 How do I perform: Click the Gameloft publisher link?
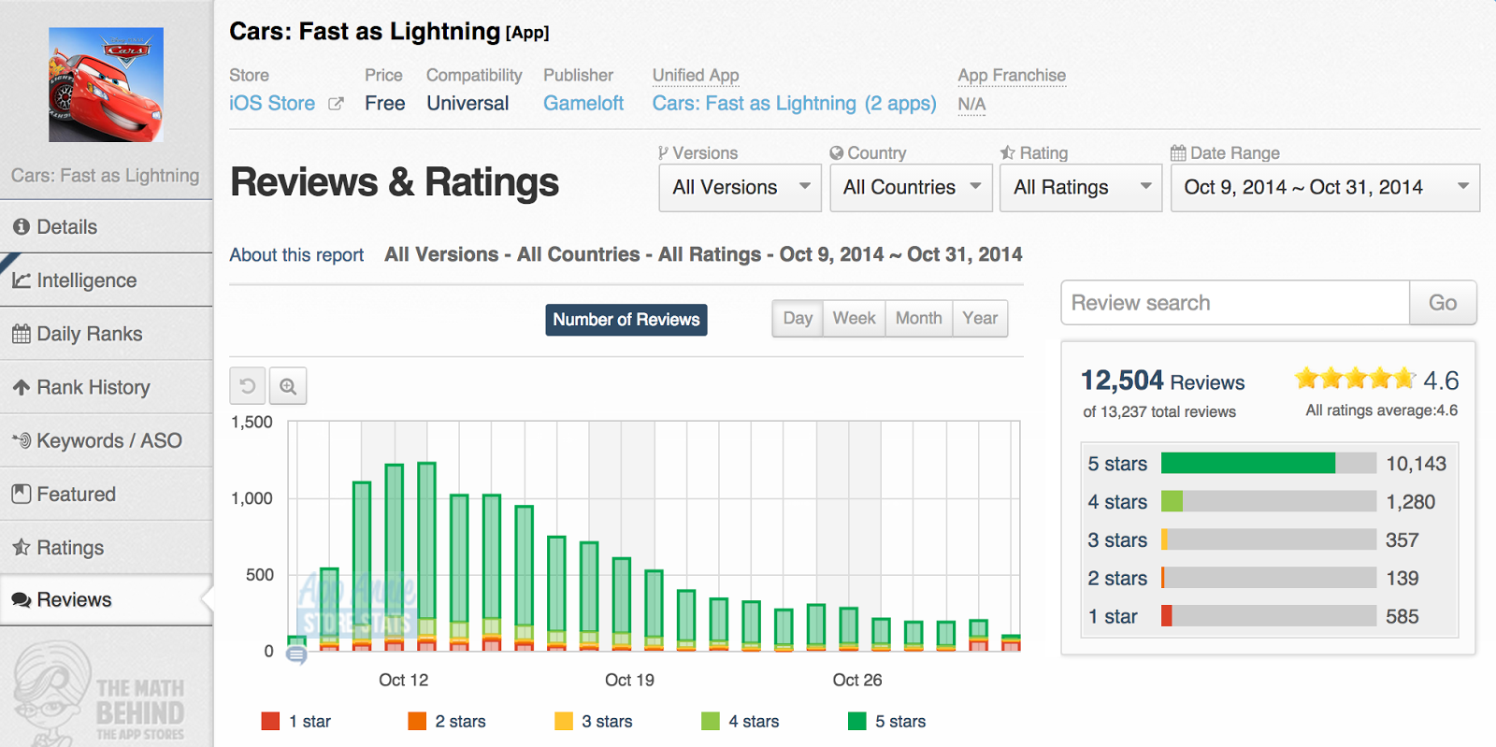pos(583,104)
